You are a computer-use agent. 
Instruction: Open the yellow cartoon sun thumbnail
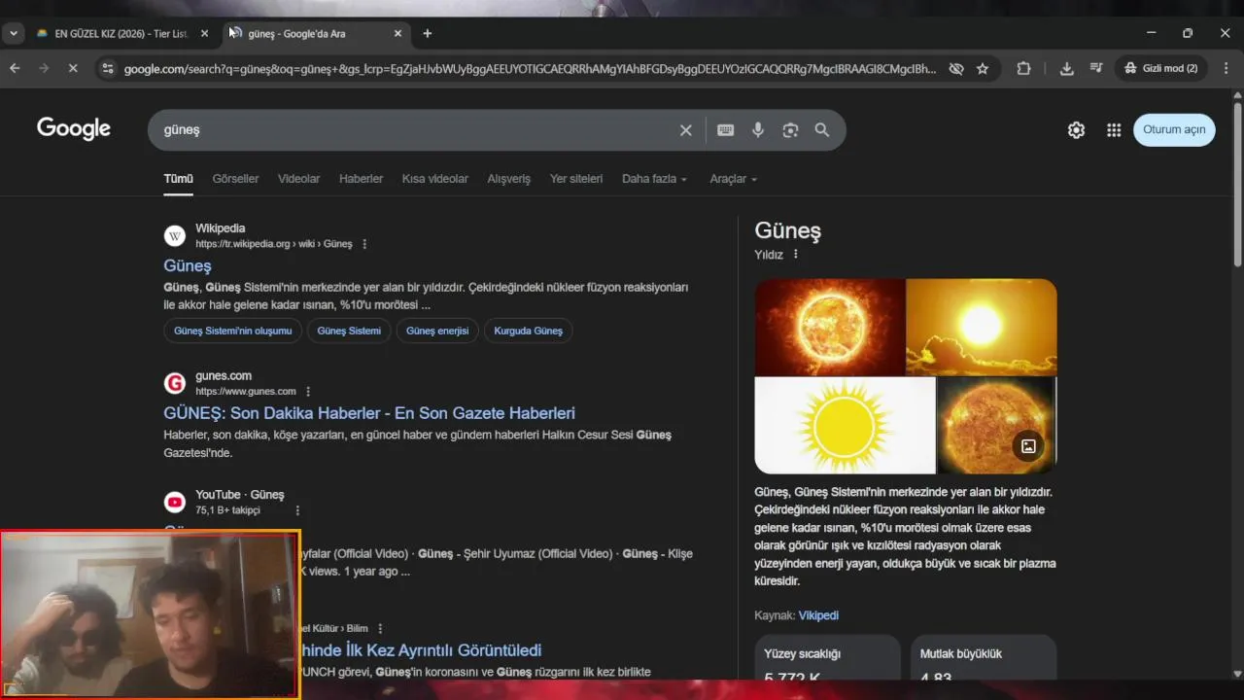[x=845, y=425]
